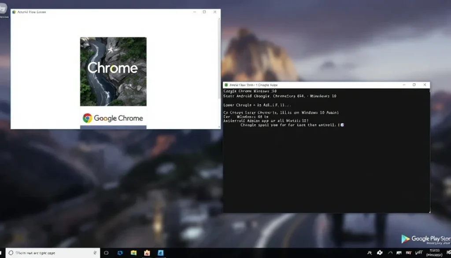Click the blinking cursor block in the terminal
Image resolution: width=451 pixels, height=258 pixels.
[342, 125]
